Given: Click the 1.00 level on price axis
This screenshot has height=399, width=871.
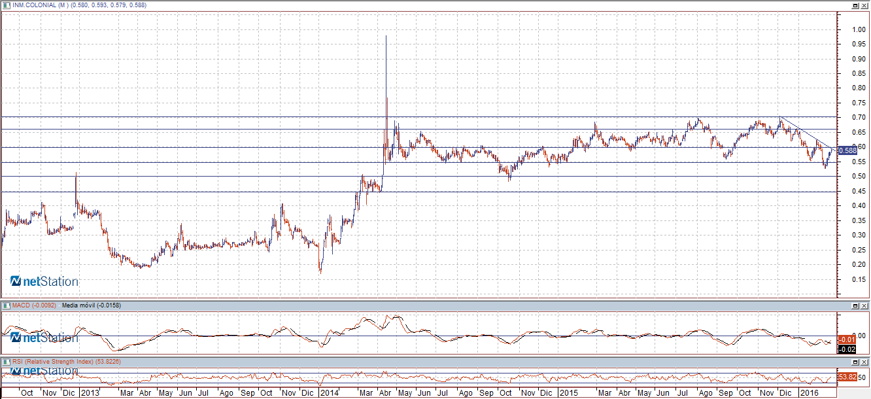Looking at the screenshot, I should click(848, 29).
